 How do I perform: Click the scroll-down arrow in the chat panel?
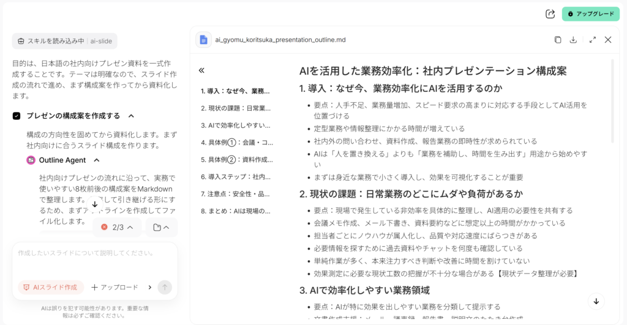coord(95,204)
